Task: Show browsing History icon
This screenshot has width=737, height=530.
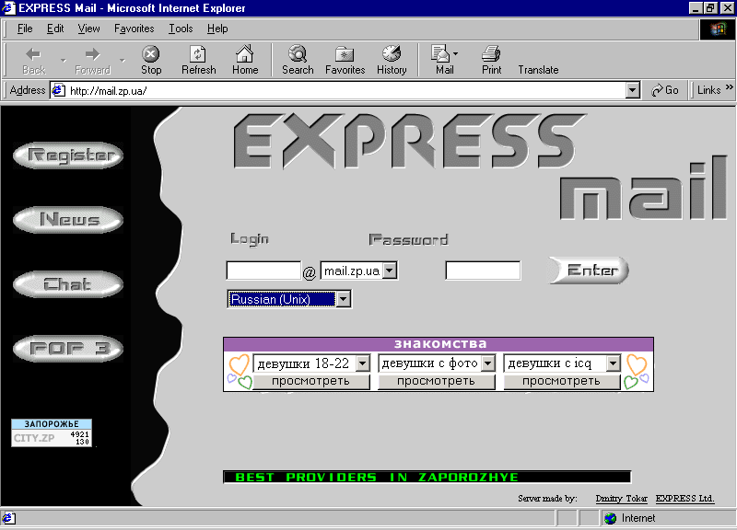Action: pyautogui.click(x=392, y=61)
